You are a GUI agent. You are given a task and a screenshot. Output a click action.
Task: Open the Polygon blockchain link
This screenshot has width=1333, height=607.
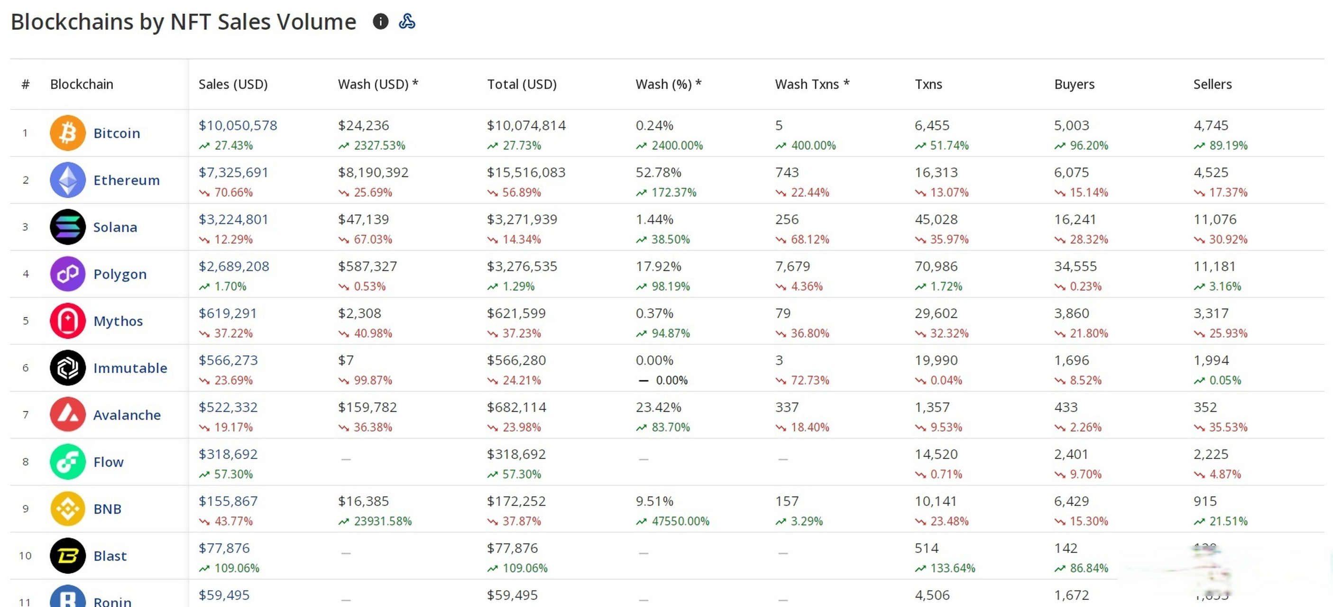tap(120, 274)
